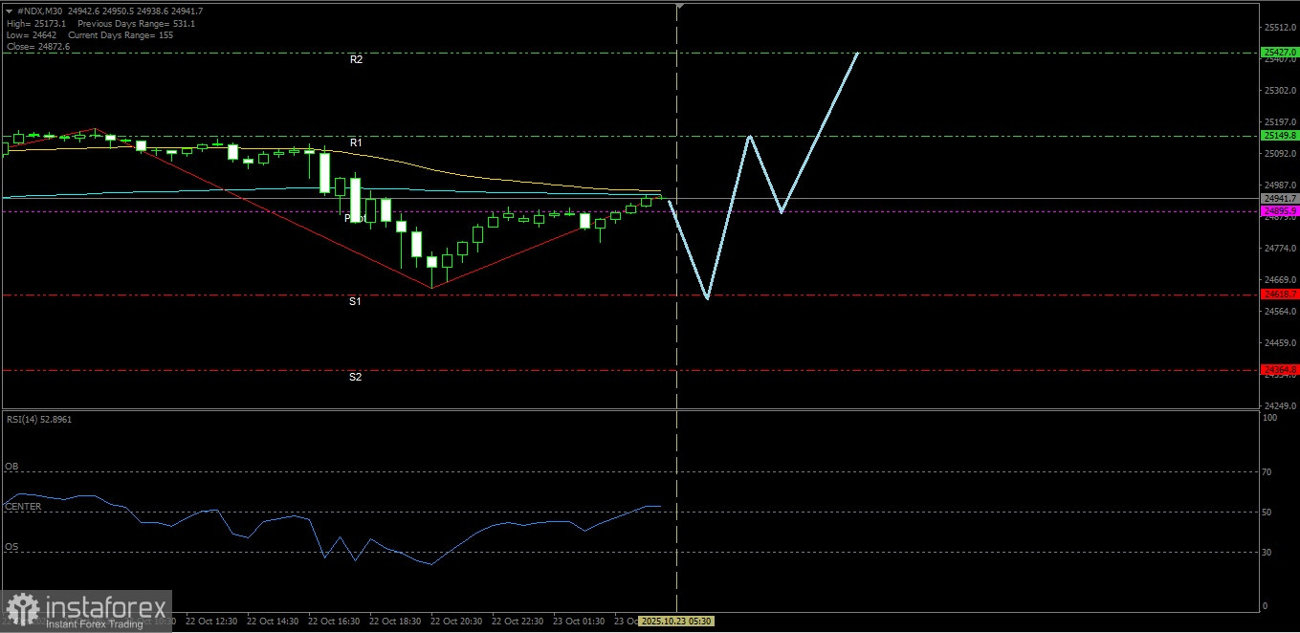This screenshot has height=633, width=1300.
Task: Click the highlighted 2025.10.23 05:30 time label
Action: (676, 621)
